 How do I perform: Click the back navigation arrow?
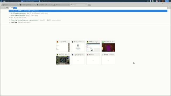point(2,8)
